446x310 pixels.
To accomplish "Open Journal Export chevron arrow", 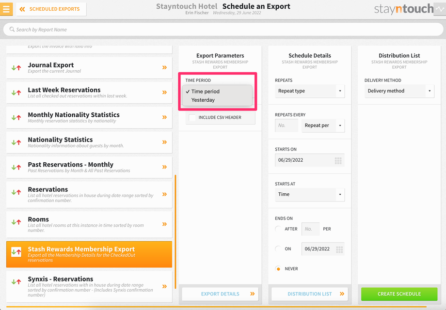I will 164,68.
